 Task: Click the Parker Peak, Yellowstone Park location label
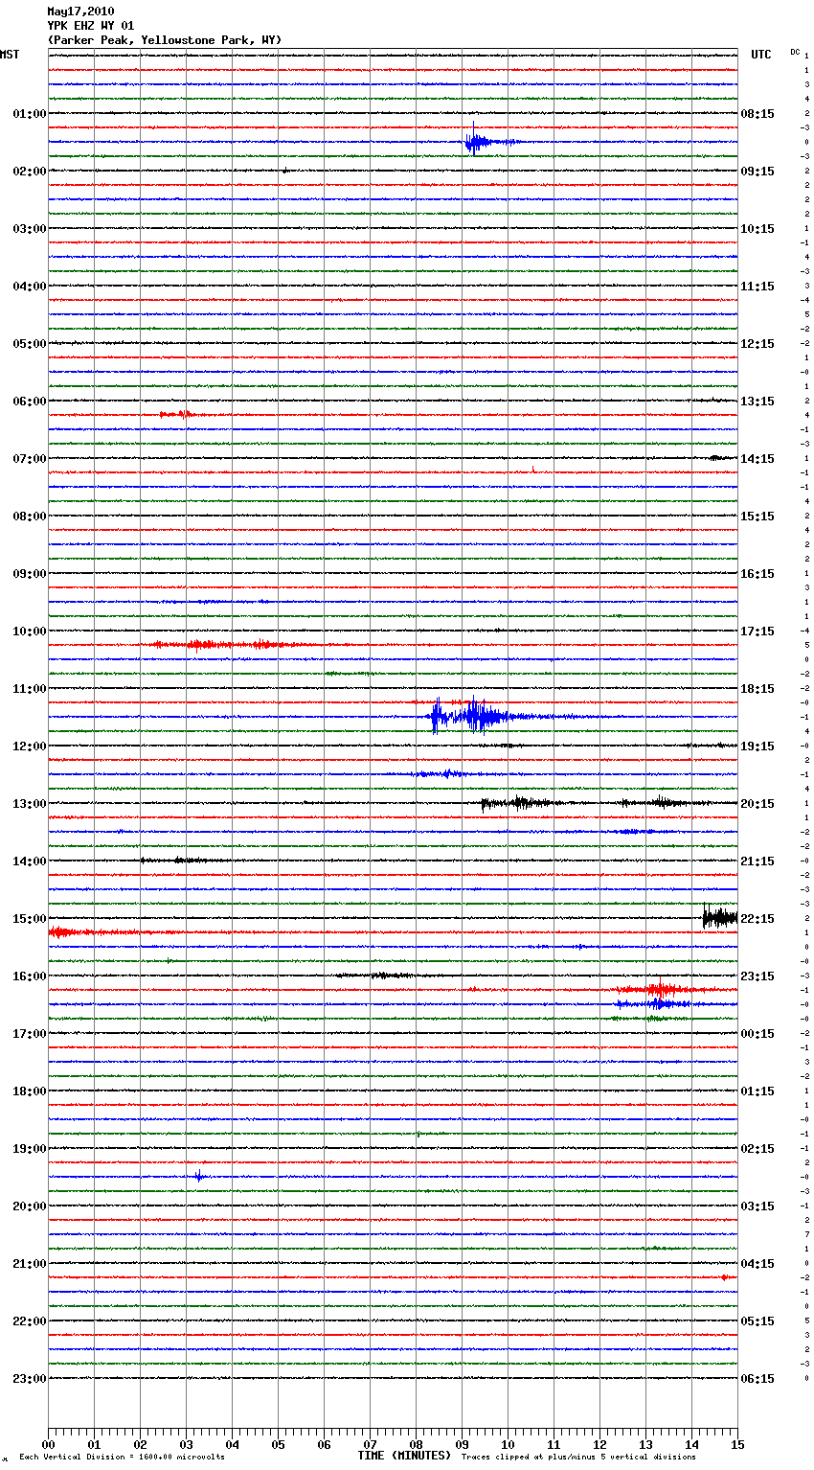coord(165,40)
